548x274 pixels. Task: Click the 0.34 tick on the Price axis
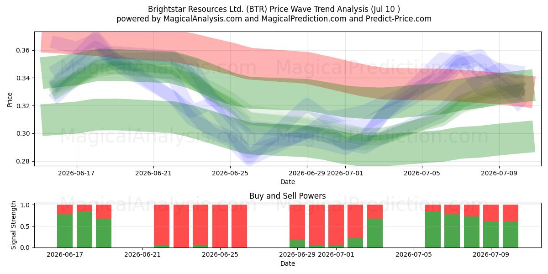(x=23, y=78)
